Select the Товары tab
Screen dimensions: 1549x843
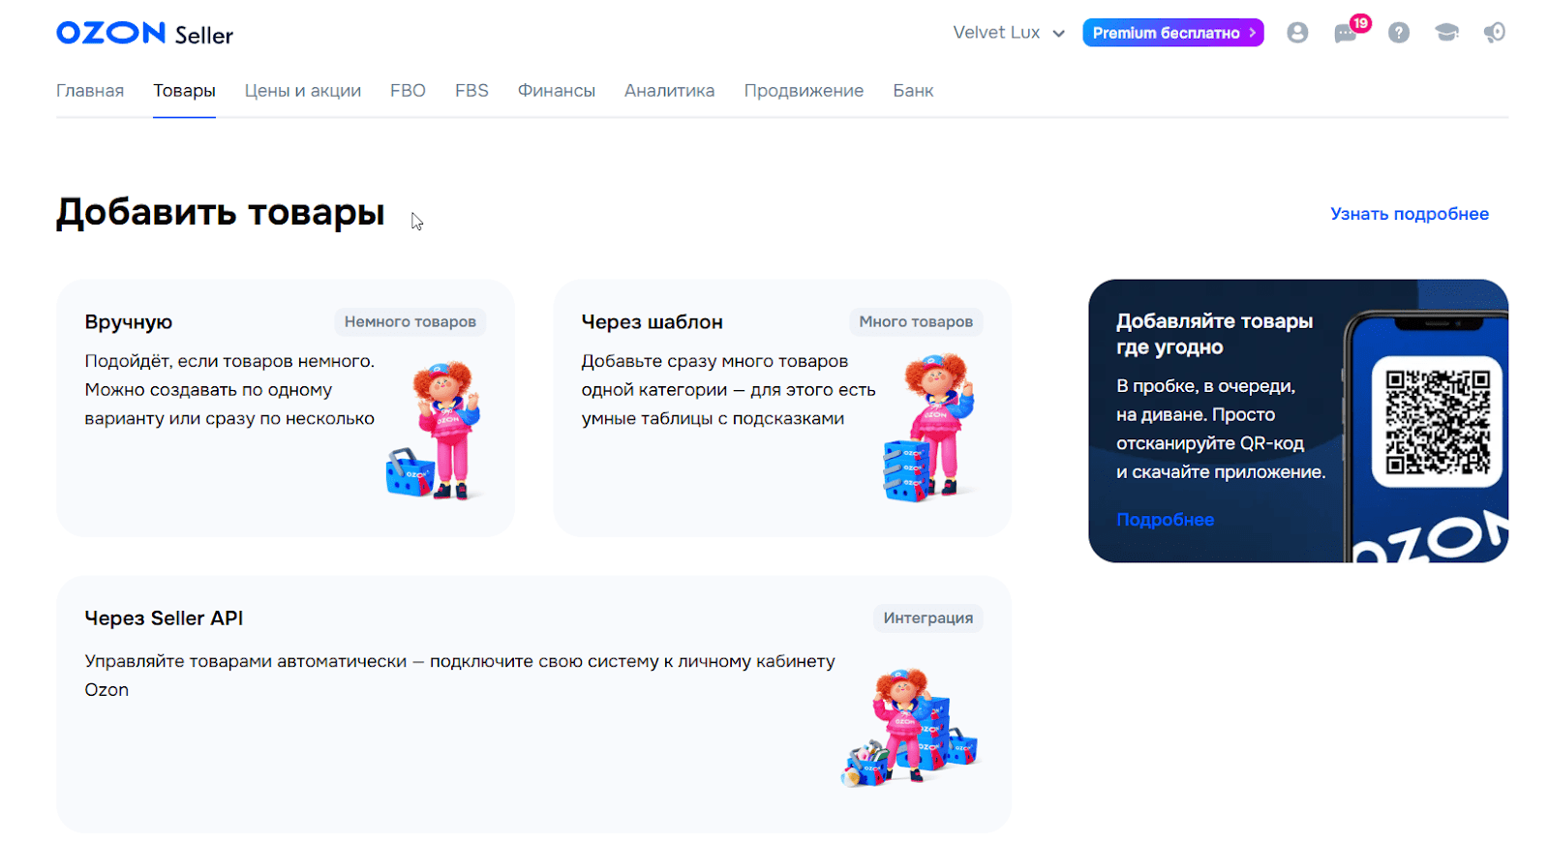pos(184,91)
